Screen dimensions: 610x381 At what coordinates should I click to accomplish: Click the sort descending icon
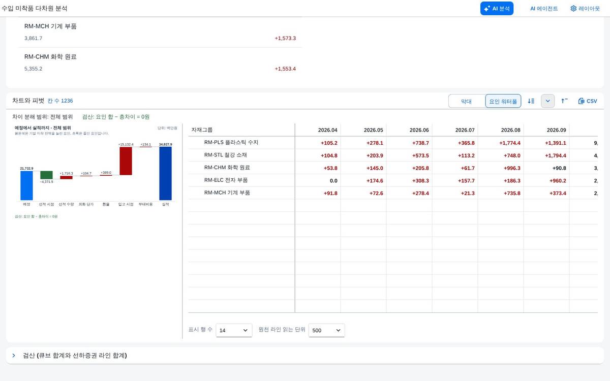tap(531, 101)
